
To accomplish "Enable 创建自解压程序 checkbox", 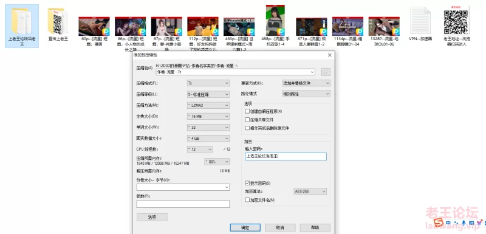I will [x=247, y=111].
